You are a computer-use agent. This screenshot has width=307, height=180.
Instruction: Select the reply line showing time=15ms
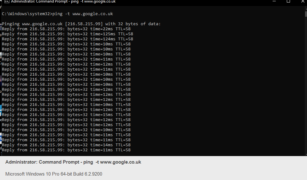66,115
